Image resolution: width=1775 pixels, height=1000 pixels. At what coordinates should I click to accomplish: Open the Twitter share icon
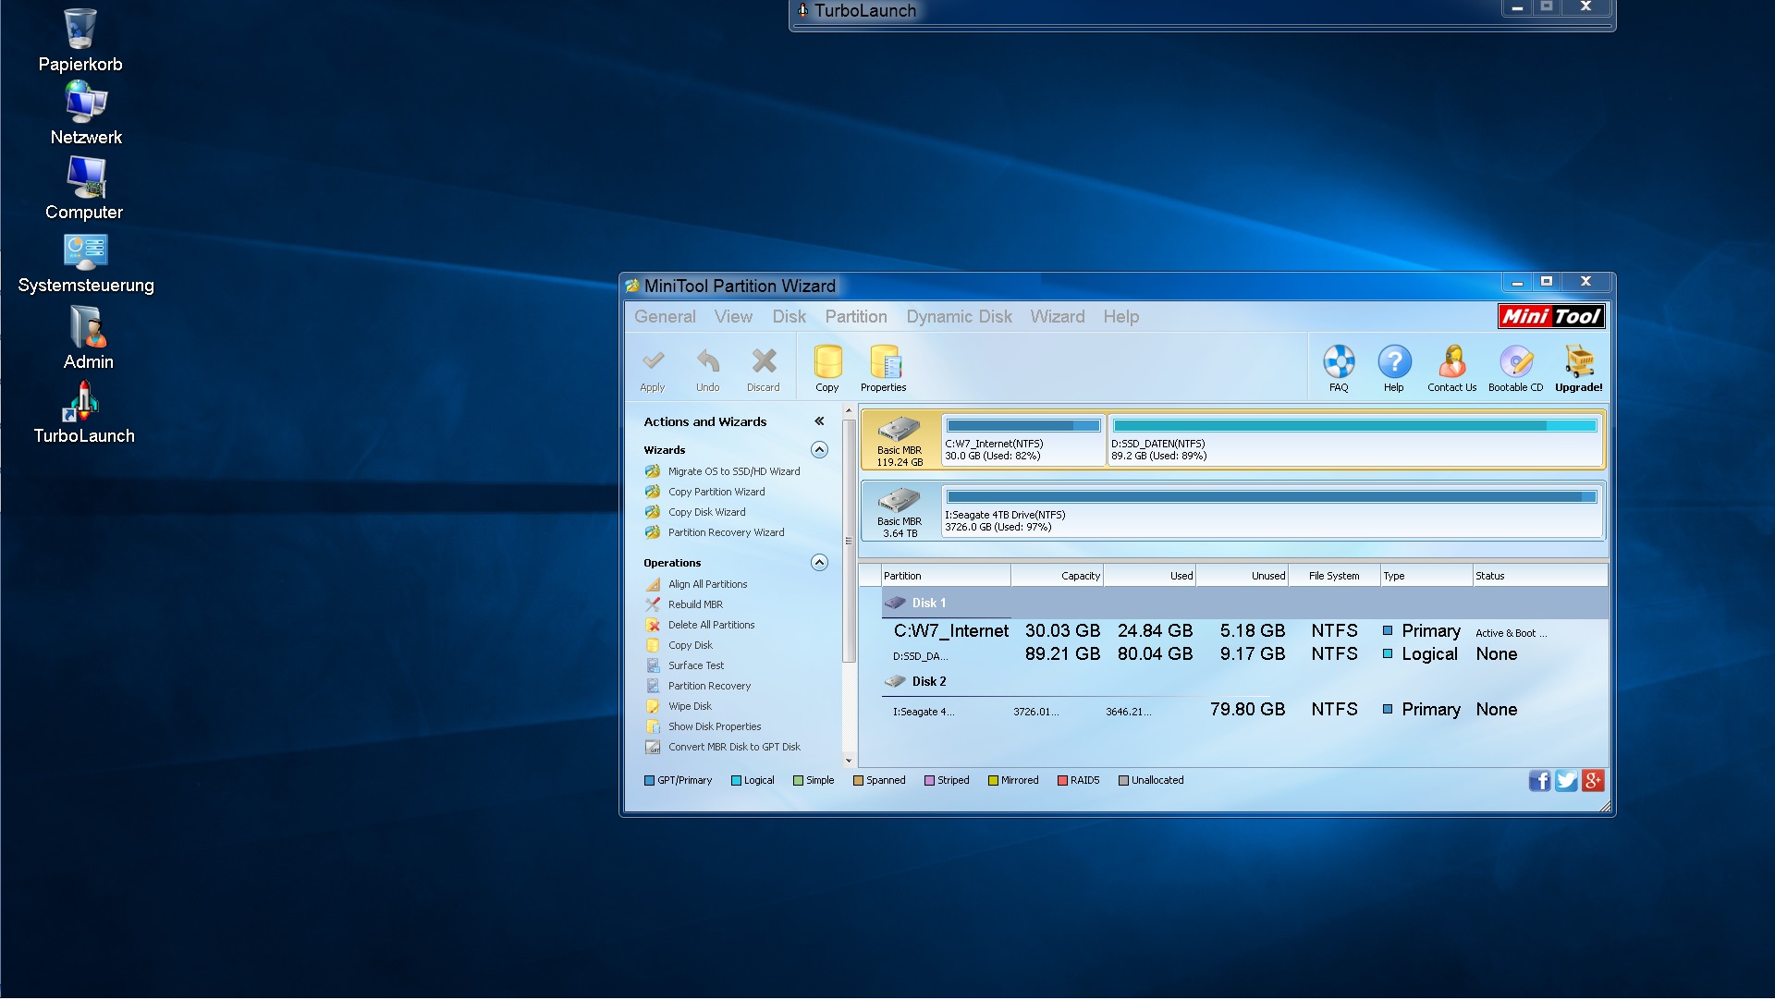tap(1566, 782)
